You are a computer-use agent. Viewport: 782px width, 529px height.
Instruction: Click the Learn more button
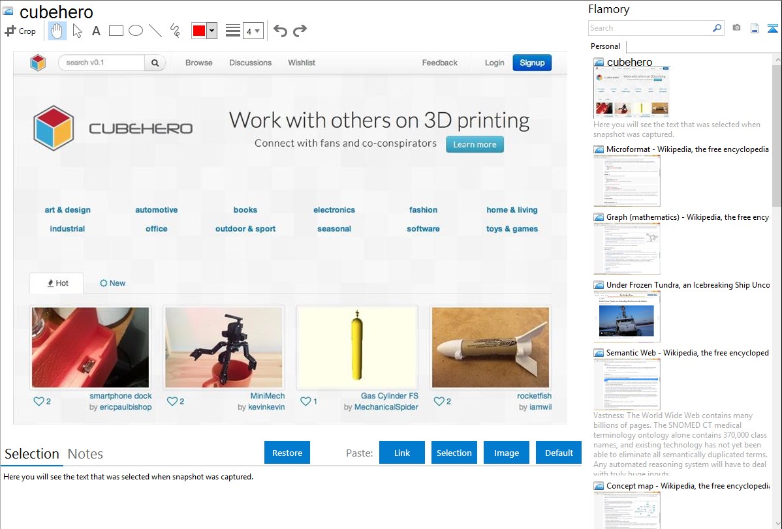[475, 145]
